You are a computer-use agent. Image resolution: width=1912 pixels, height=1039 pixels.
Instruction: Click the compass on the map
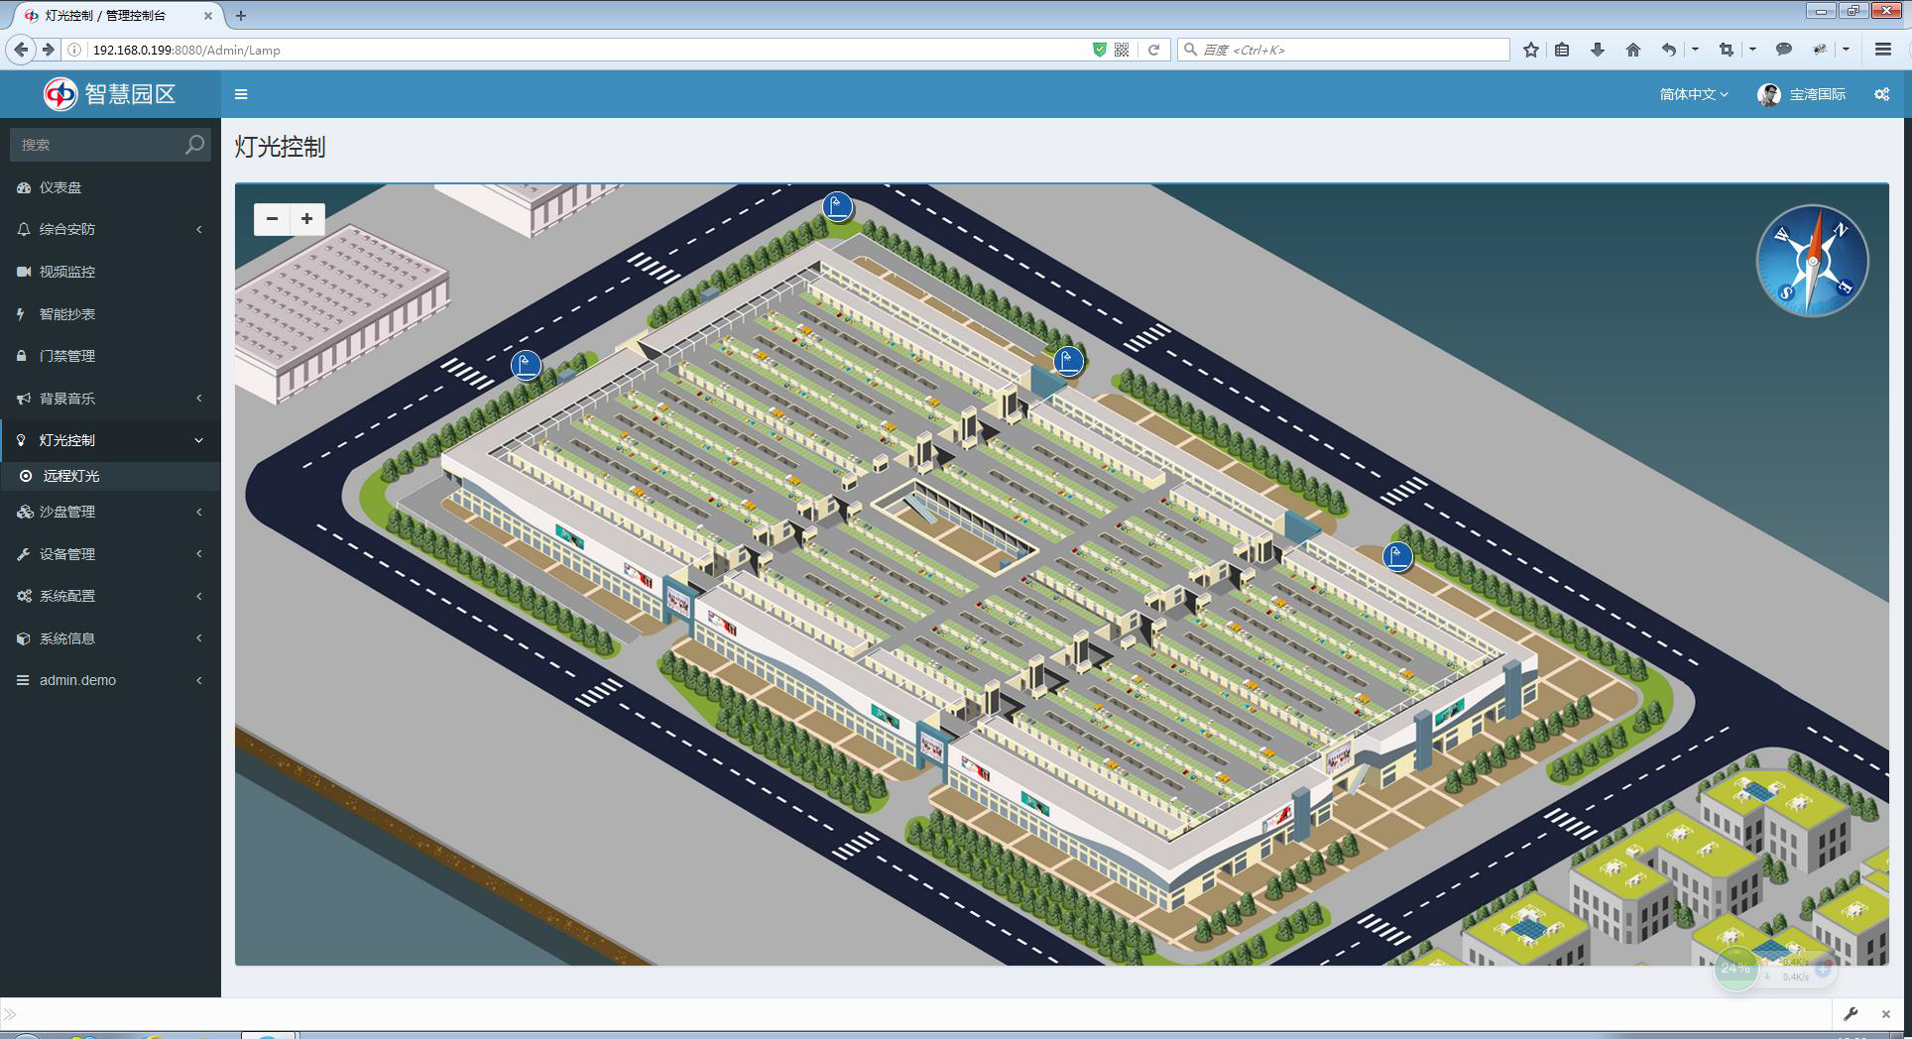[1812, 261]
